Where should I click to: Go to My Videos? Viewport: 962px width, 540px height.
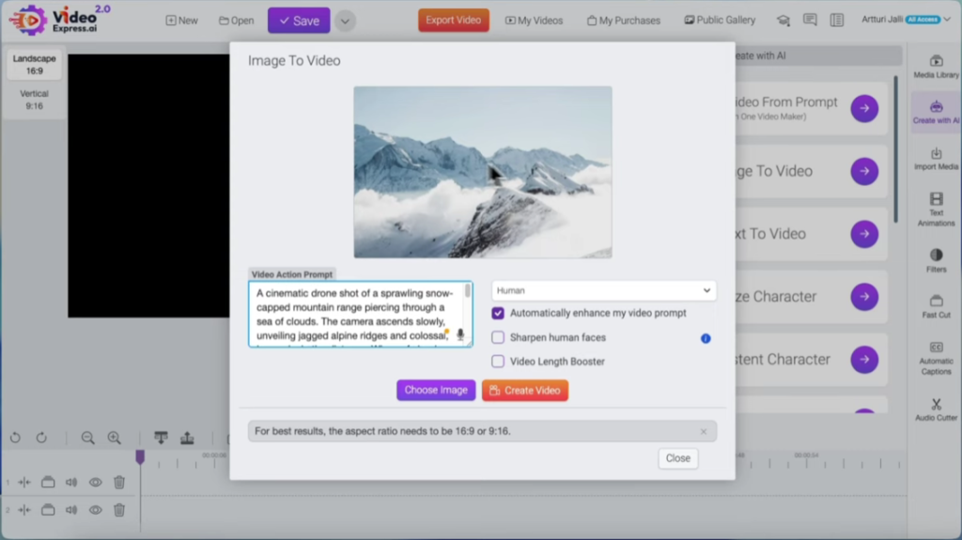(x=534, y=21)
